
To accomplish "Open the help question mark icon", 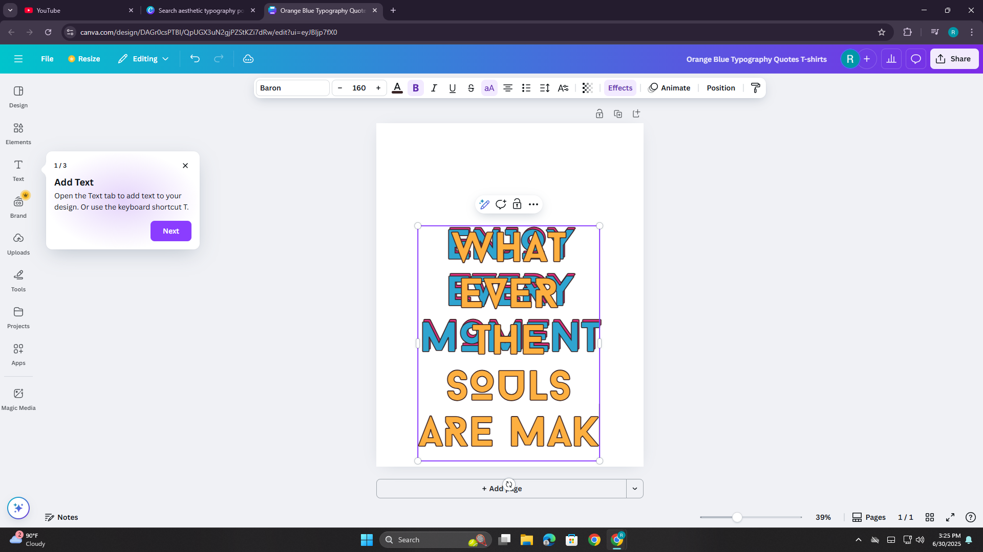I will 970,517.
